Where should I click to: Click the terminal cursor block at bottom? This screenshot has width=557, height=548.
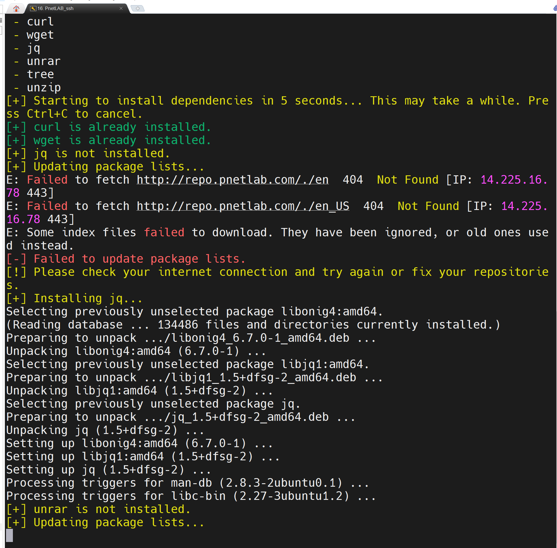9,535
